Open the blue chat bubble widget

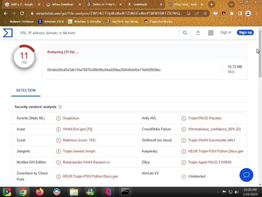point(246,175)
